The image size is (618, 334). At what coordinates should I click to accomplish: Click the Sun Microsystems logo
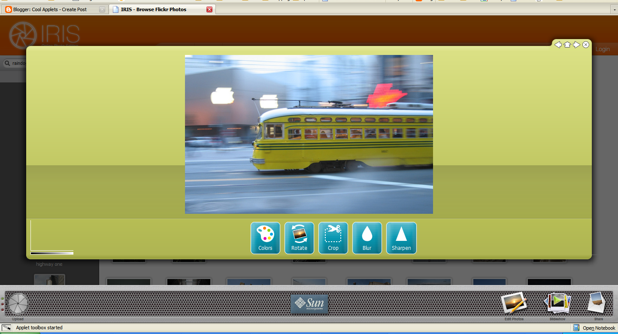(309, 304)
